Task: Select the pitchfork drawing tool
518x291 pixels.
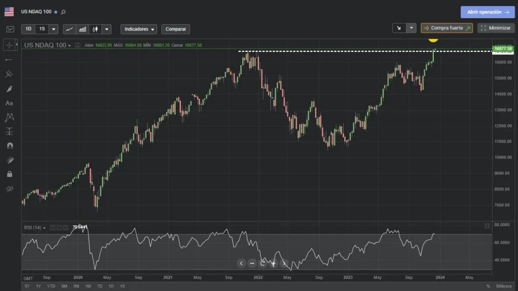Action: (x=9, y=74)
